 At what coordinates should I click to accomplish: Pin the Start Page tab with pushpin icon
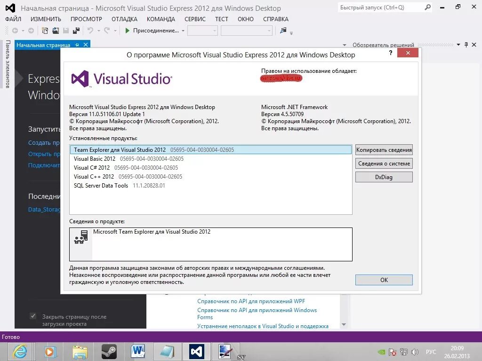pos(77,45)
